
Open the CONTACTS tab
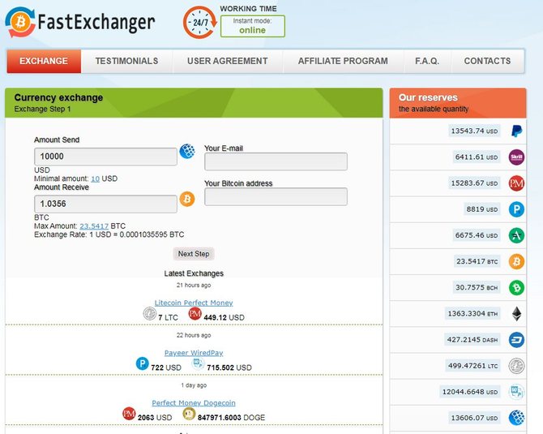[488, 61]
